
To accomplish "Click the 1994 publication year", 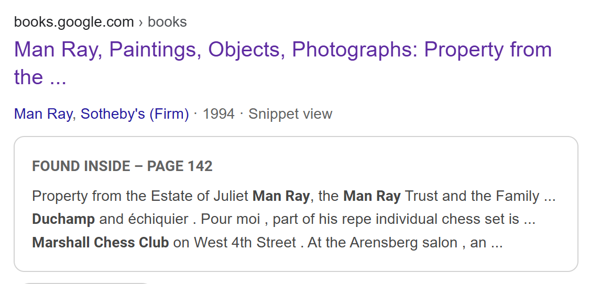I will click(218, 114).
